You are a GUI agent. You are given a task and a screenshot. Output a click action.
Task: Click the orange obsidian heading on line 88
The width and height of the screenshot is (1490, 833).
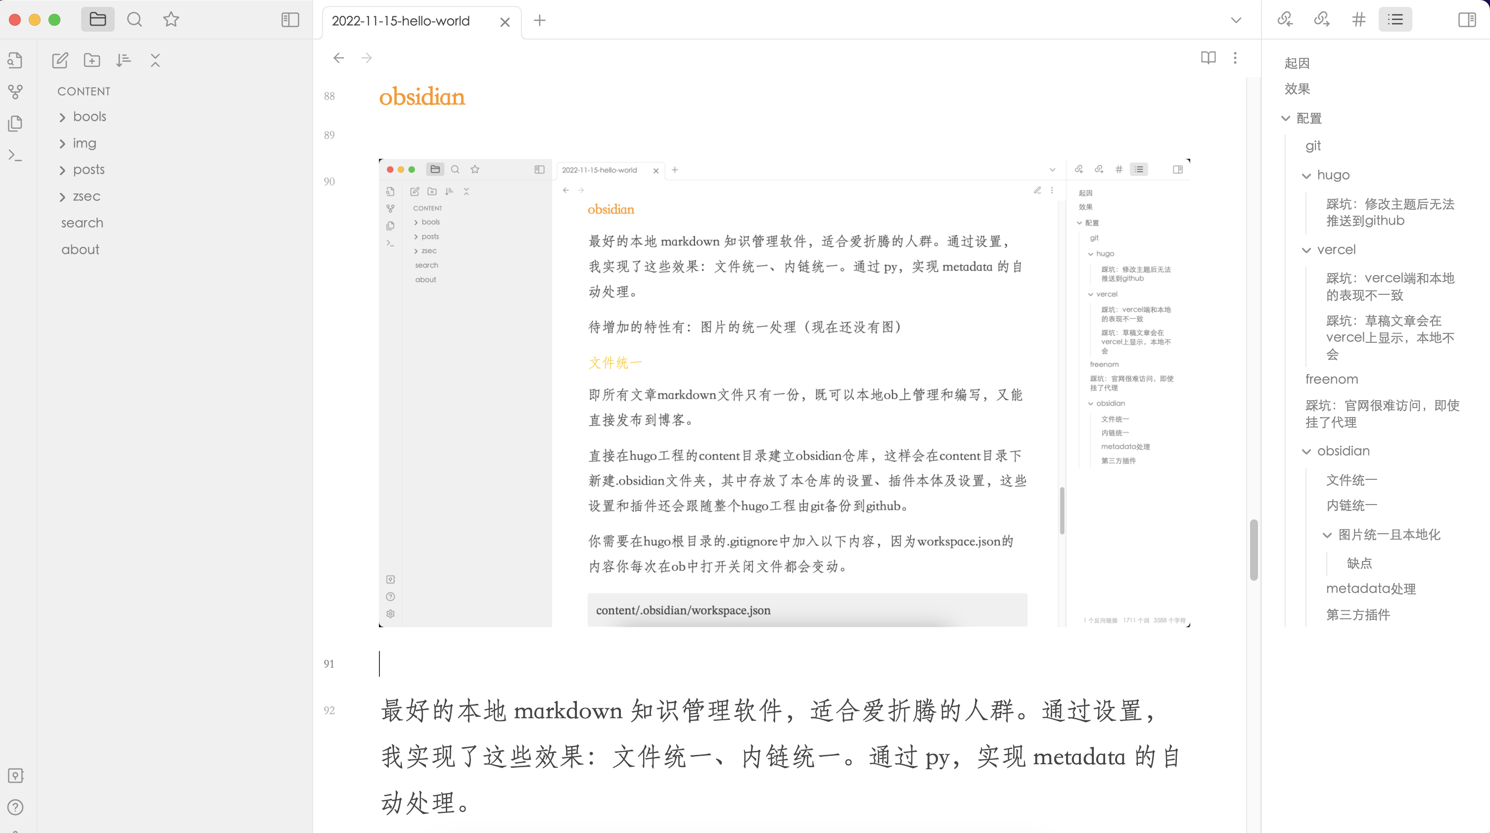(421, 96)
